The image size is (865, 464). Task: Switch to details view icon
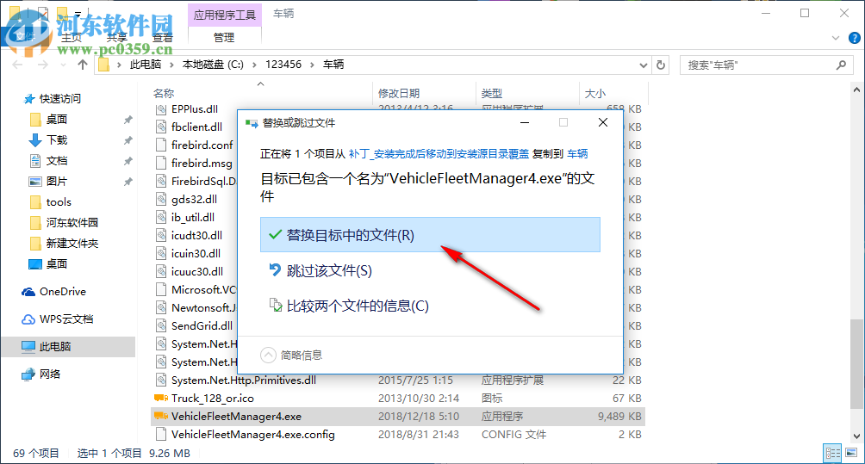click(x=832, y=453)
